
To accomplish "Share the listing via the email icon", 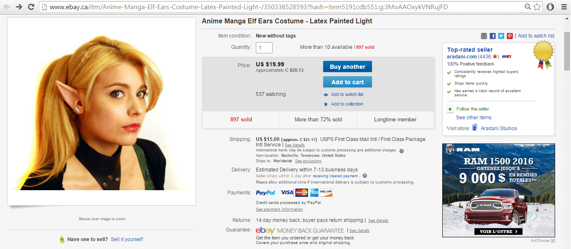I will (484, 36).
